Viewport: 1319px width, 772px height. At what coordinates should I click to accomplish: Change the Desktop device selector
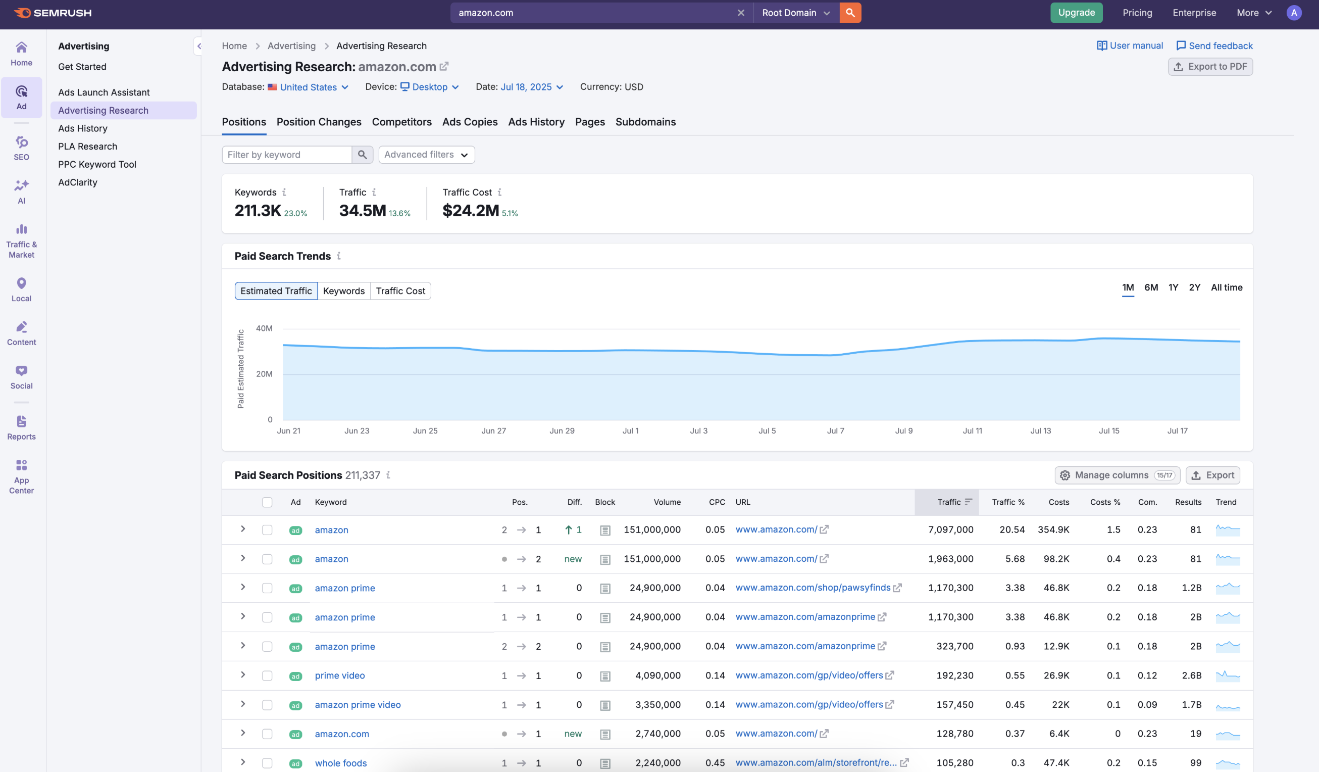[430, 87]
